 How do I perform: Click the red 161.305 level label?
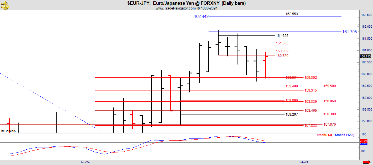282,43
